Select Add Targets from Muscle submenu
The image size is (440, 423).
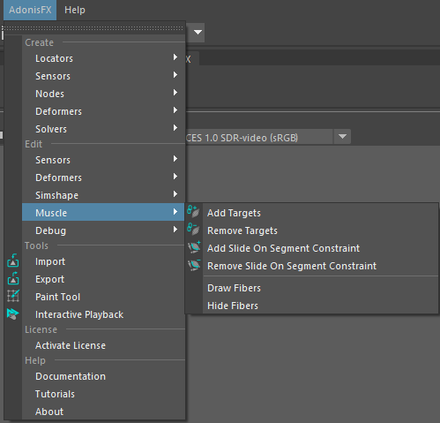coord(311,213)
